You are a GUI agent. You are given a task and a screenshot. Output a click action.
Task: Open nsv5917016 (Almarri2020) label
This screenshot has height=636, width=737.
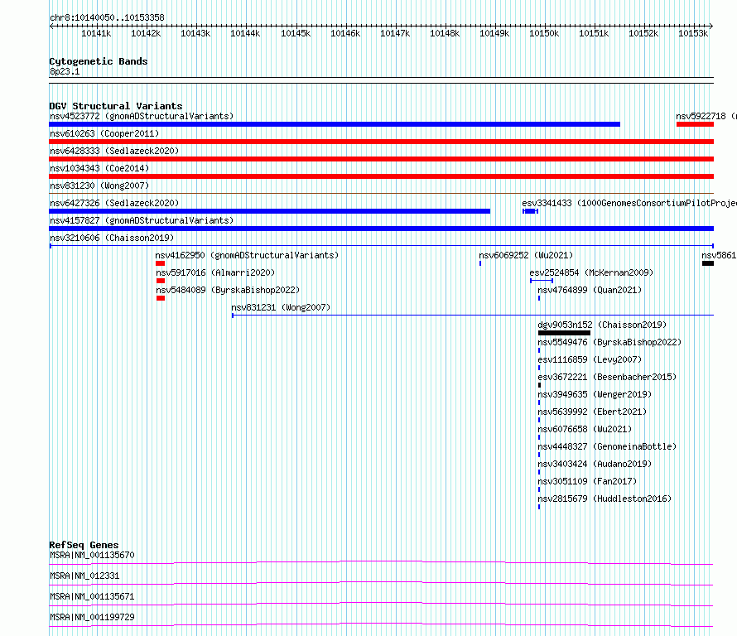215,272
